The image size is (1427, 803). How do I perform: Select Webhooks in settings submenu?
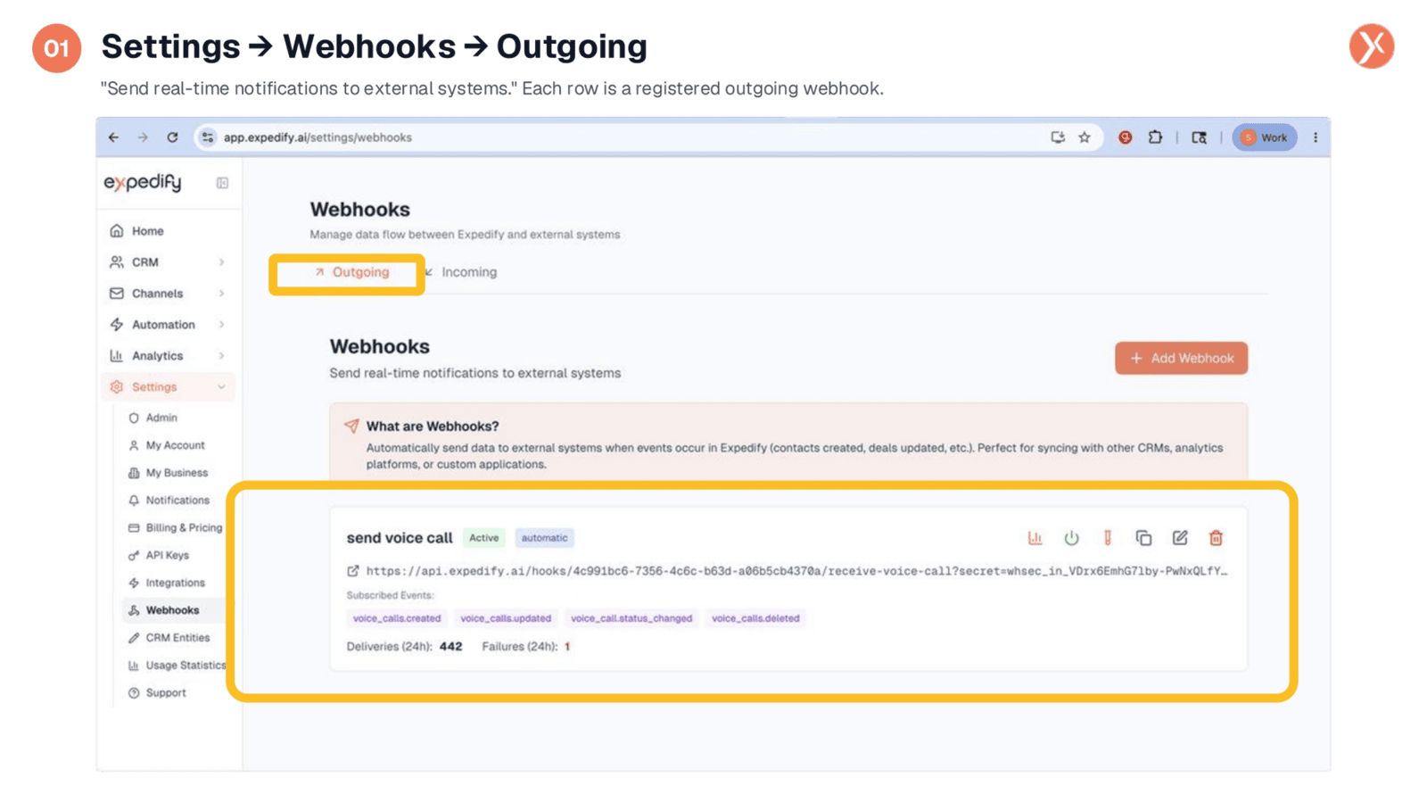pos(172,610)
